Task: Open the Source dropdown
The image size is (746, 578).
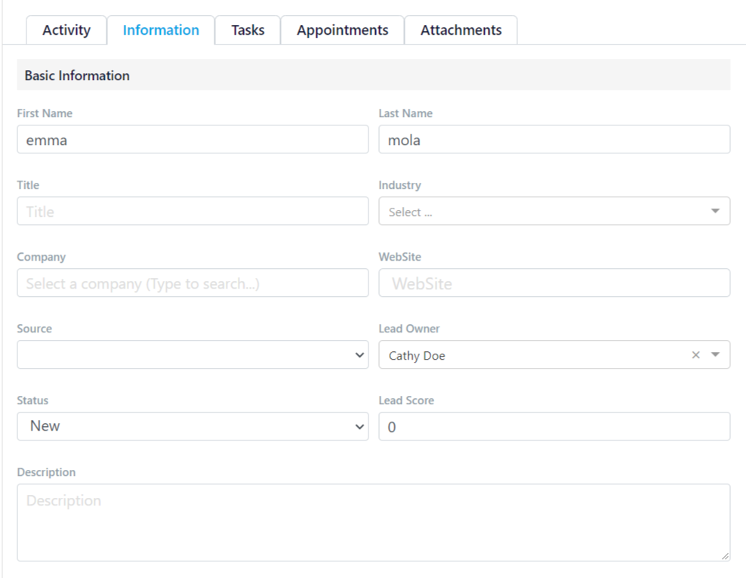Action: tap(193, 354)
